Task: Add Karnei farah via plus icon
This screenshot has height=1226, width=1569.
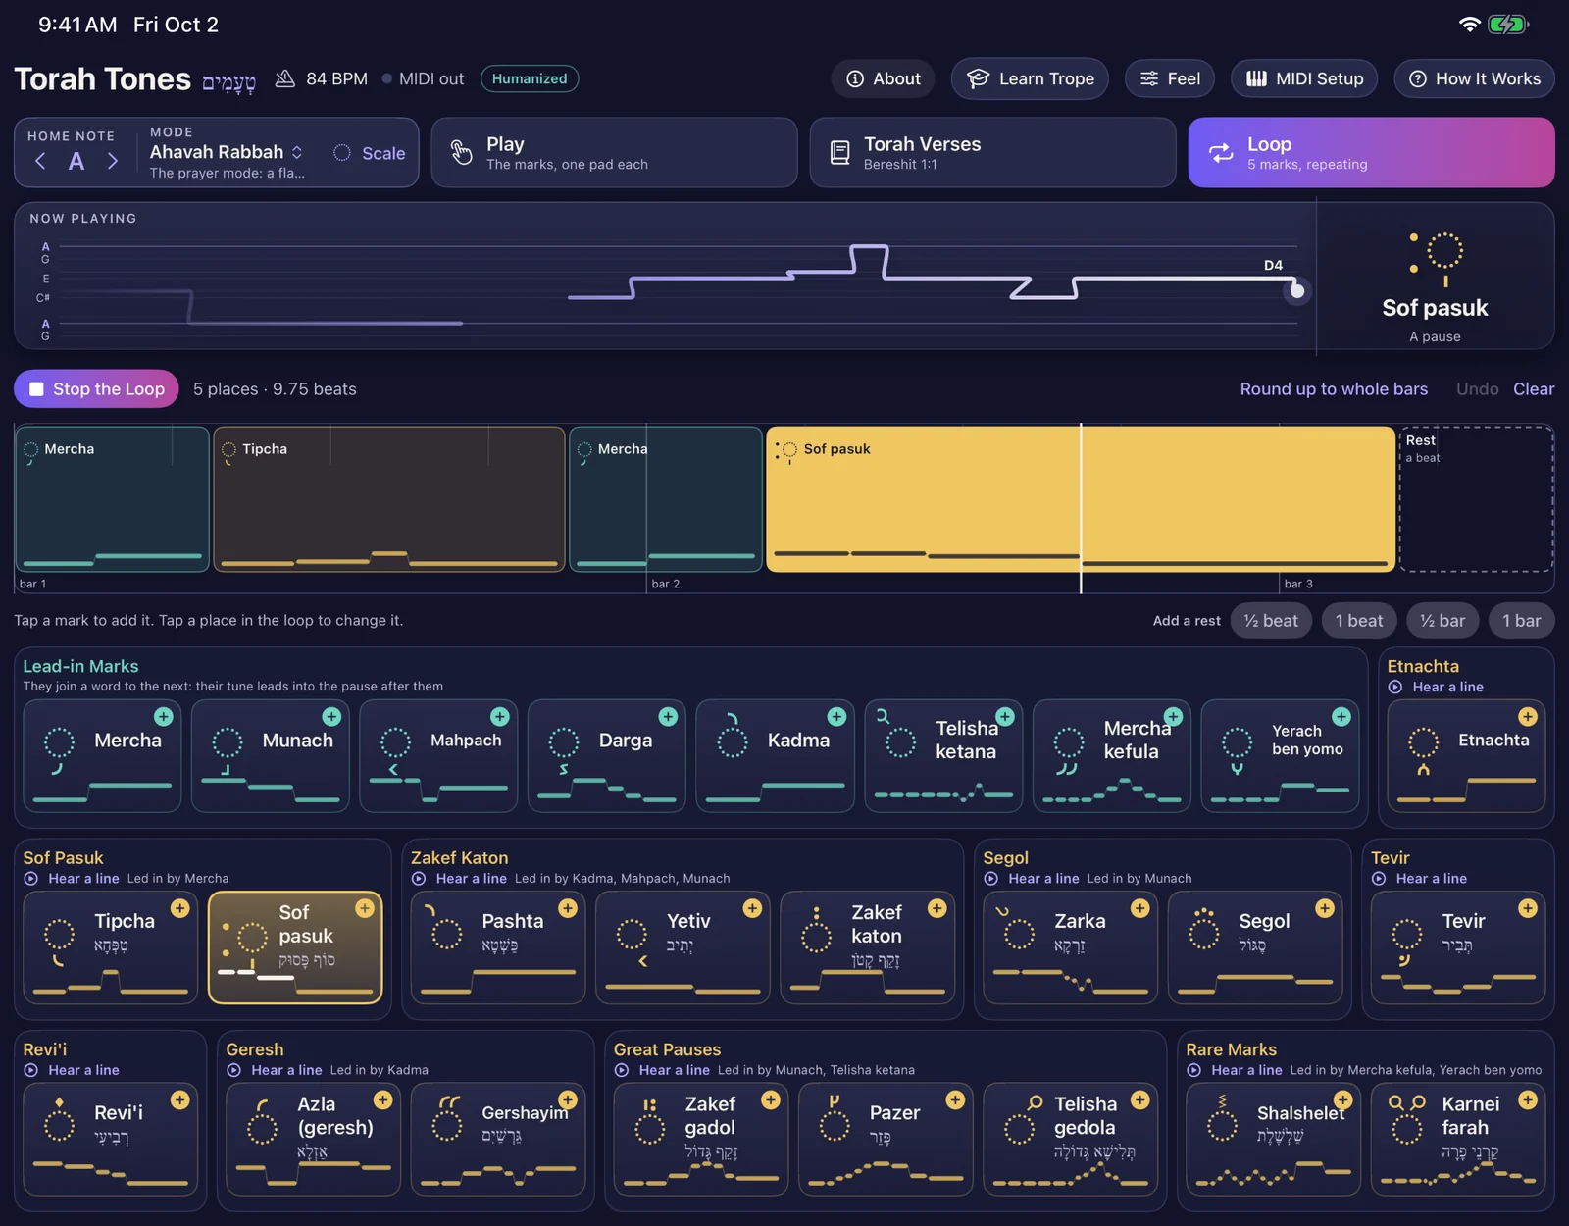Action: pyautogui.click(x=1527, y=1100)
